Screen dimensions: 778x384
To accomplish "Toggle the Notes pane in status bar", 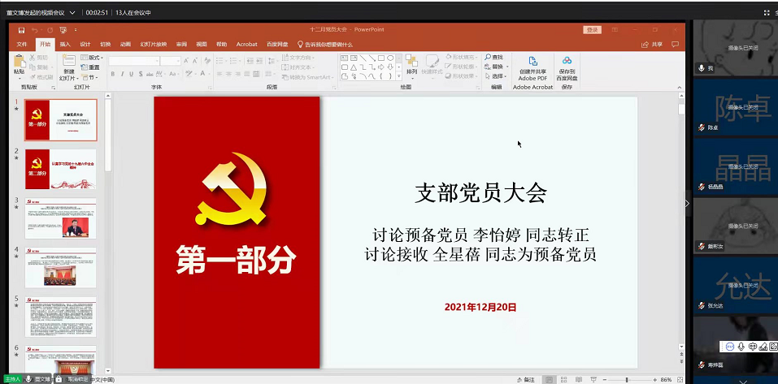I will (526, 380).
